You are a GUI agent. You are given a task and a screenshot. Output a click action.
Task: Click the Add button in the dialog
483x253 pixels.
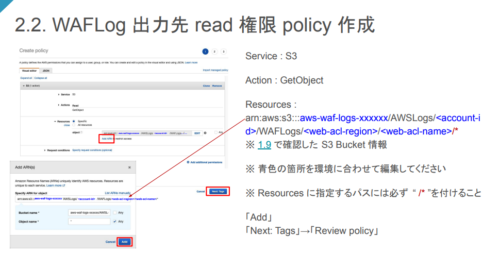point(124,242)
